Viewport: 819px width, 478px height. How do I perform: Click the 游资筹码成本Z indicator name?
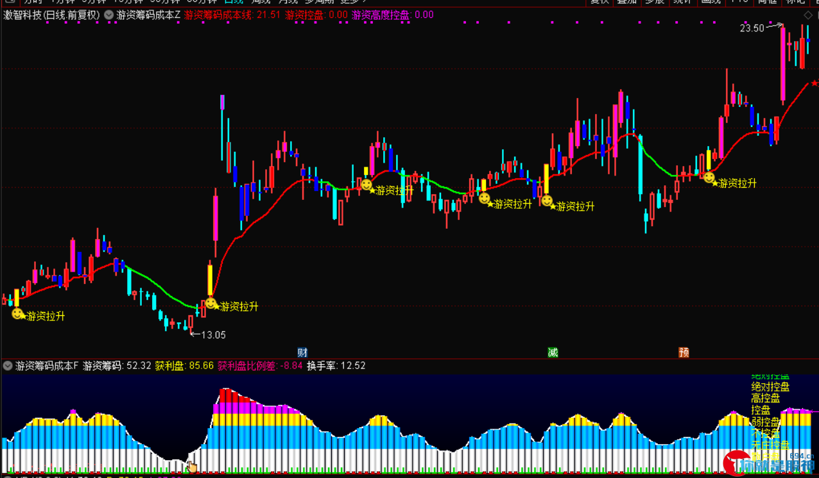(148, 15)
